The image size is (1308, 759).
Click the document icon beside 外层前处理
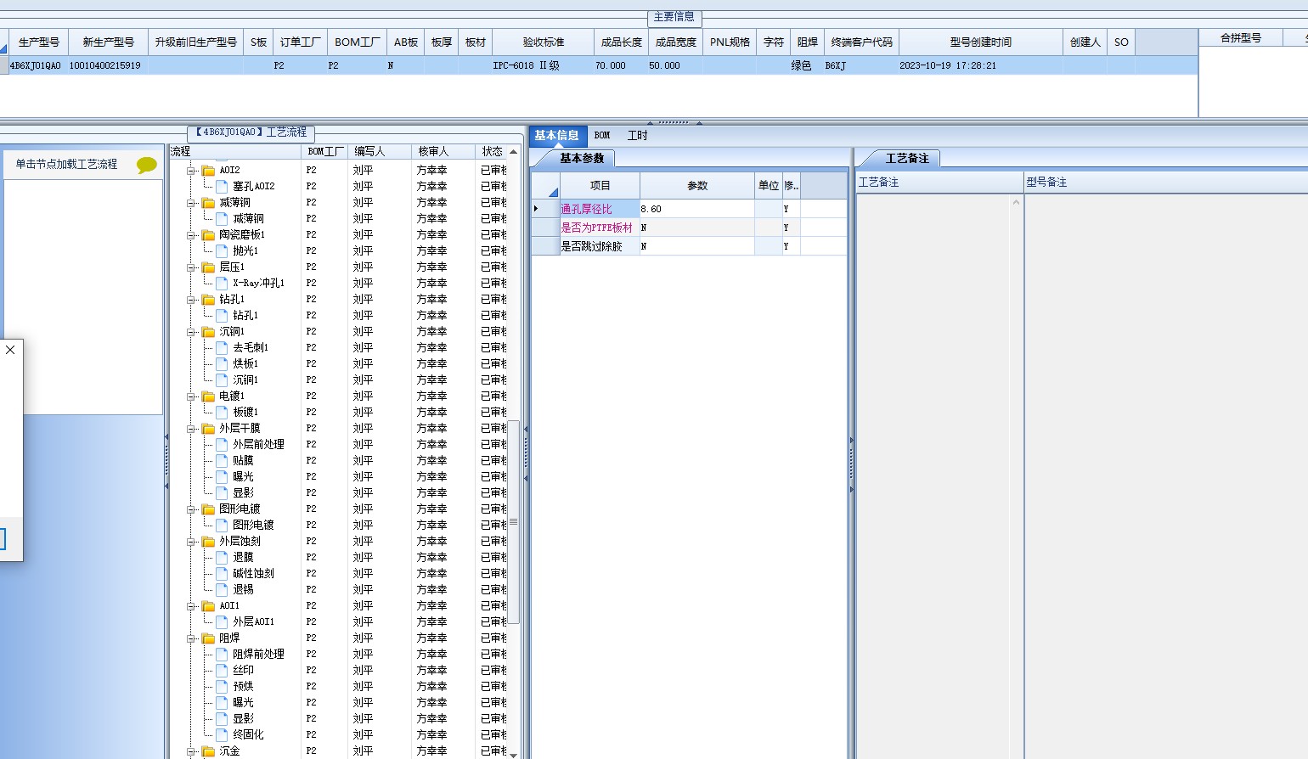click(x=222, y=444)
